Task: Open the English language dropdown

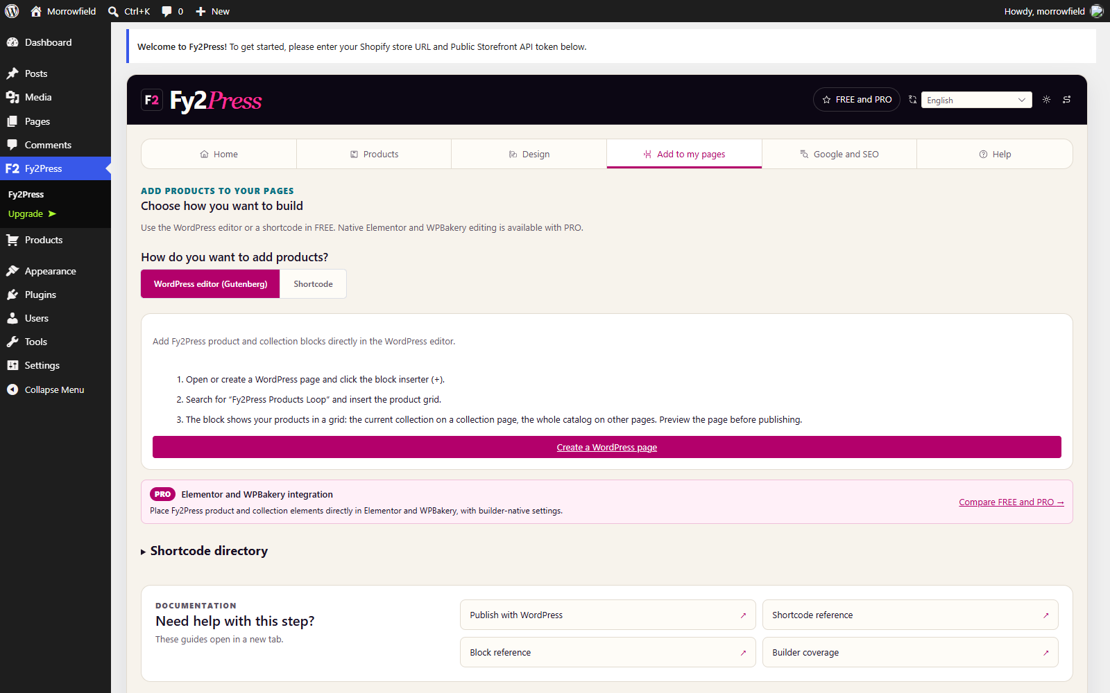Action: 977,100
